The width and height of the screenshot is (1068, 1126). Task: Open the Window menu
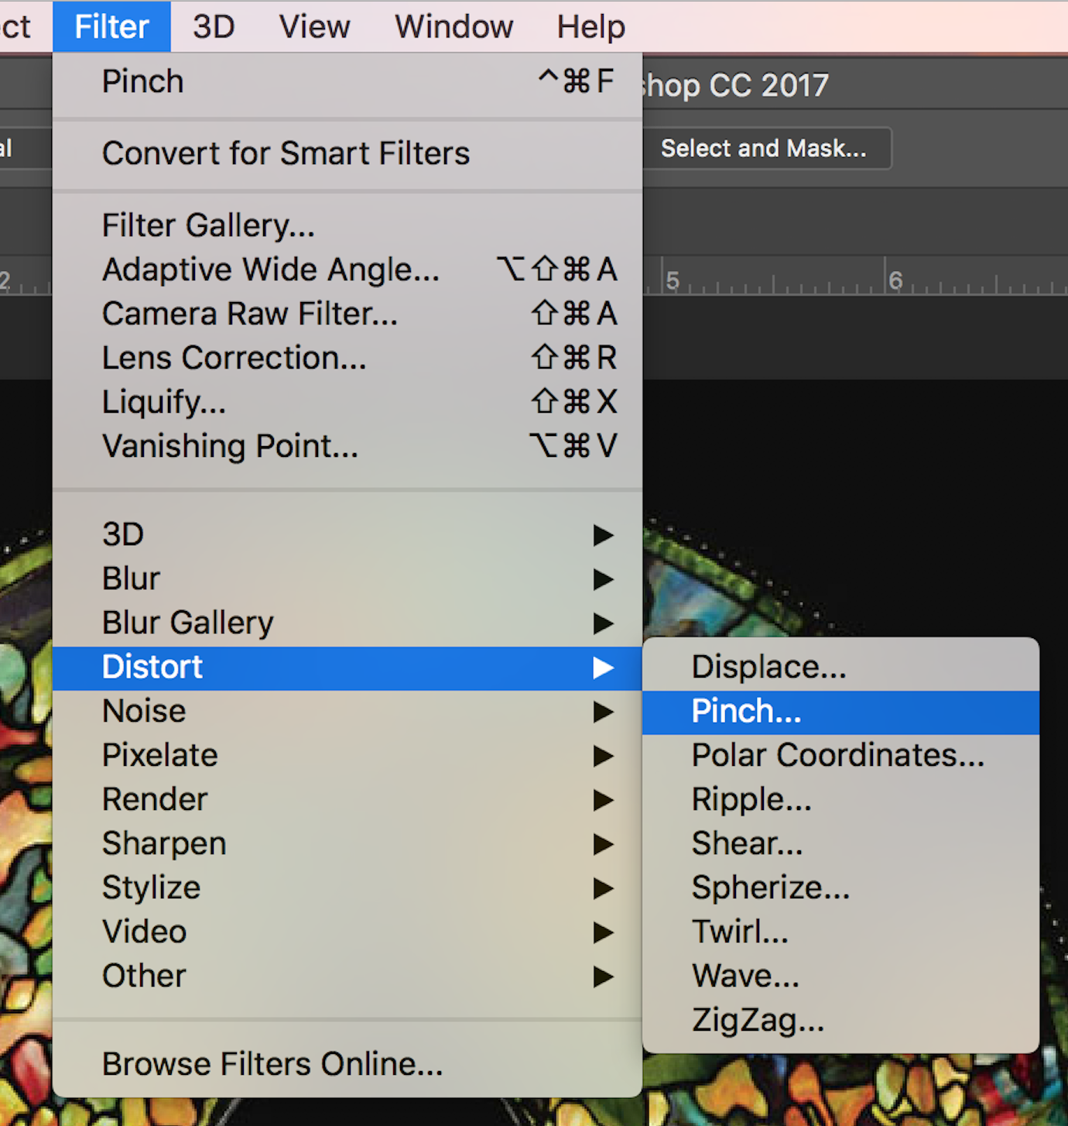454,27
